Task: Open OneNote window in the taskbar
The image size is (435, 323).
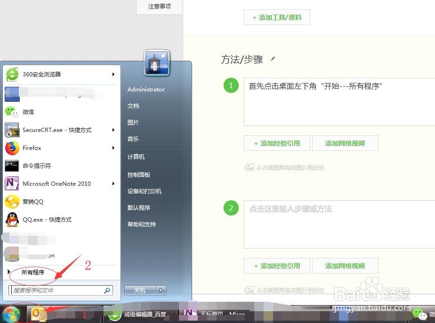Action: (x=215, y=314)
